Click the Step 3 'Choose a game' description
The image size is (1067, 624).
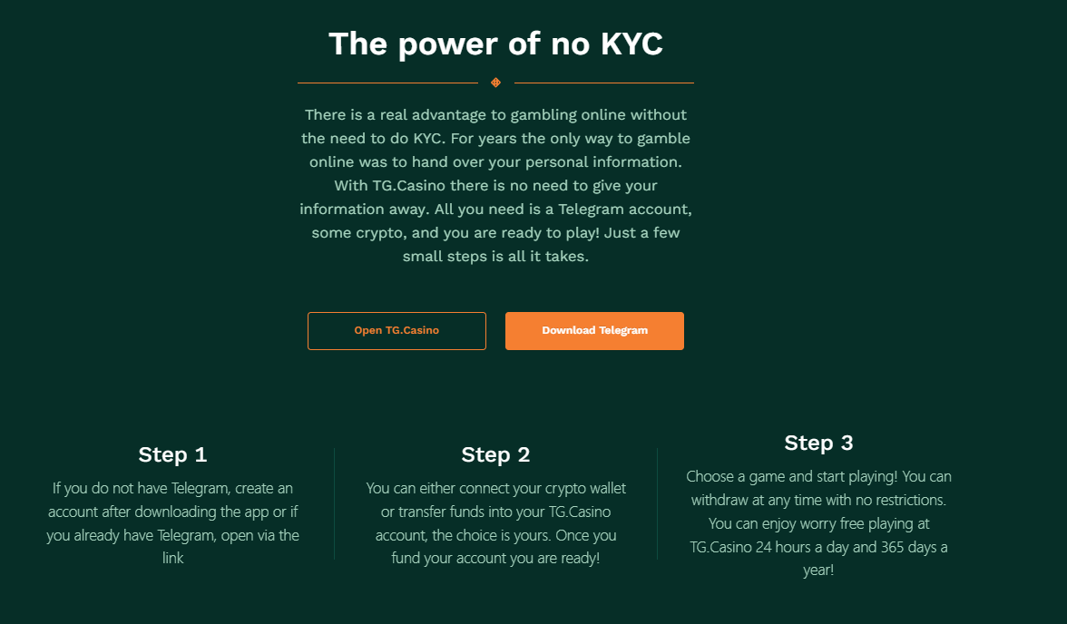[818, 522]
